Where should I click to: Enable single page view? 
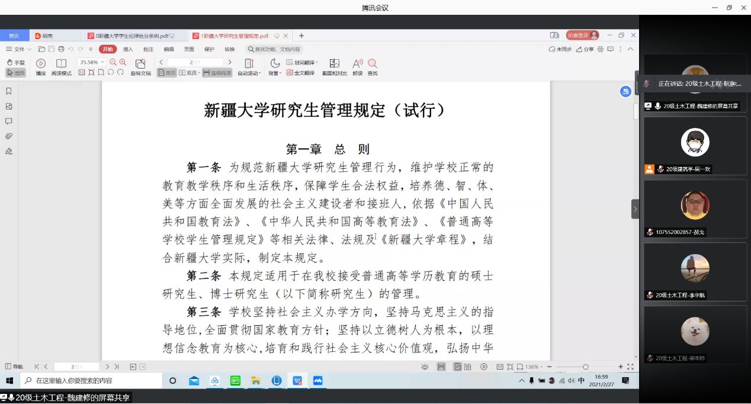[166, 73]
